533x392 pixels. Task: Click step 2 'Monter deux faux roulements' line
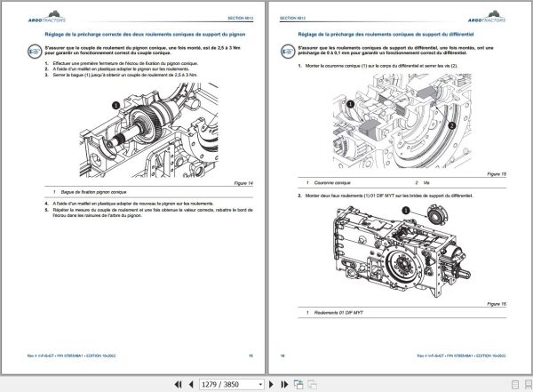click(x=386, y=196)
